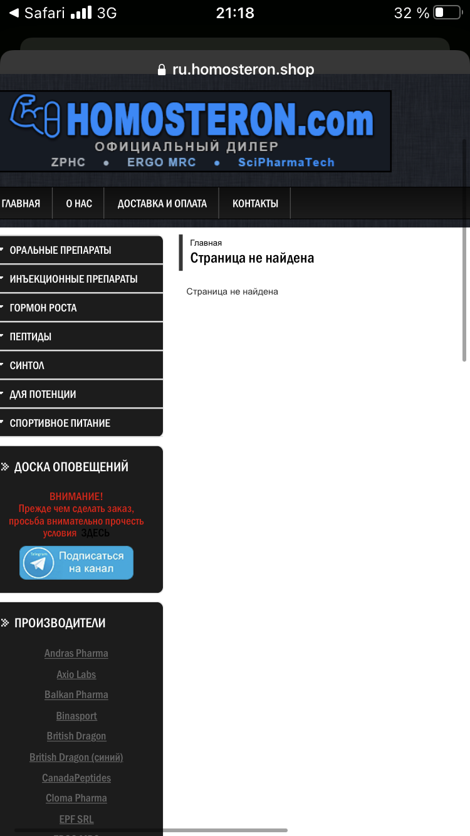Open Cloma Pharma manufacturer link
470x836 pixels.
[x=76, y=798]
